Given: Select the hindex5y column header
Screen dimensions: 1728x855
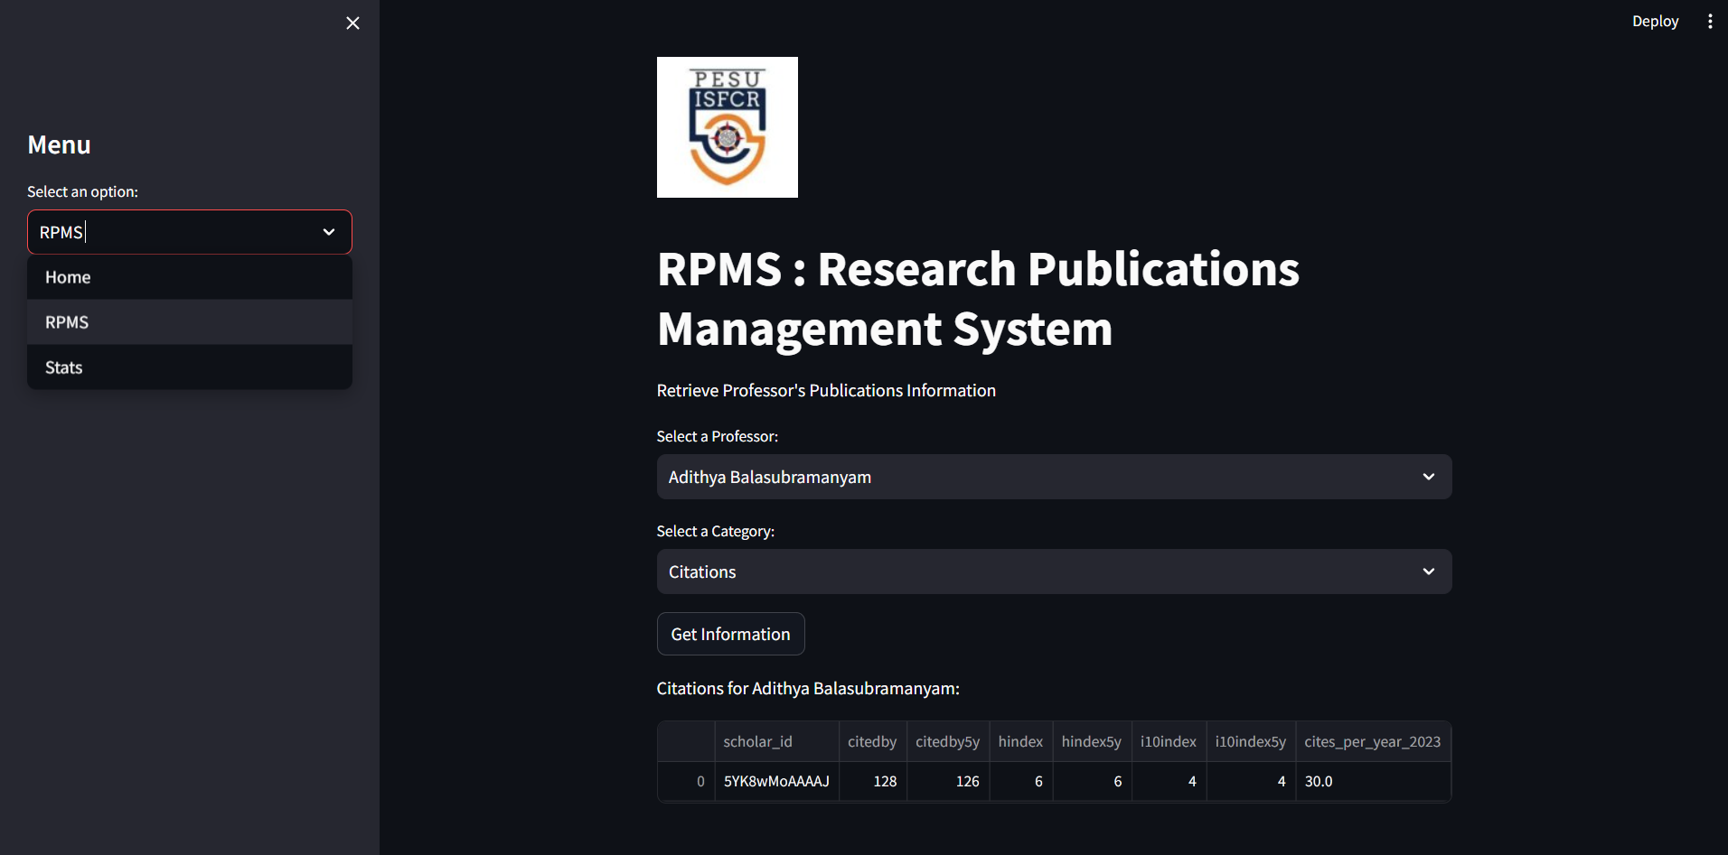Looking at the screenshot, I should click(1091, 741).
